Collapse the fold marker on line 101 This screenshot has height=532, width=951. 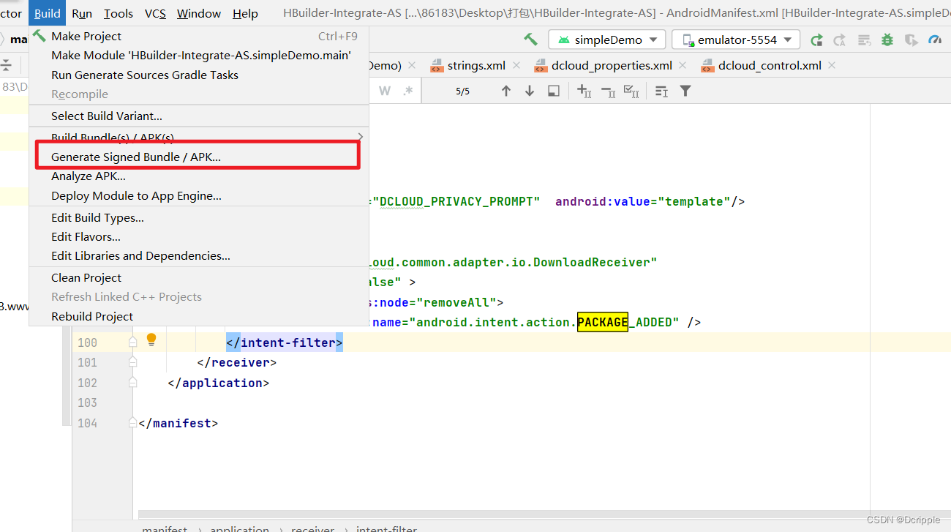click(x=132, y=361)
